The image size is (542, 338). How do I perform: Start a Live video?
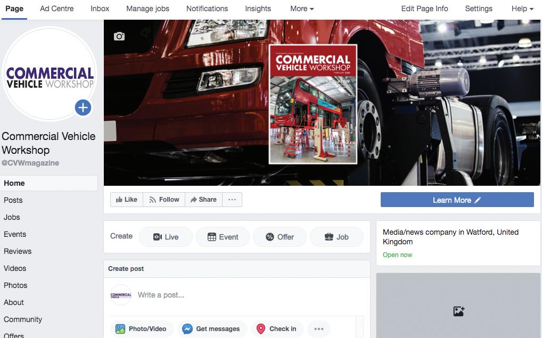click(x=166, y=237)
